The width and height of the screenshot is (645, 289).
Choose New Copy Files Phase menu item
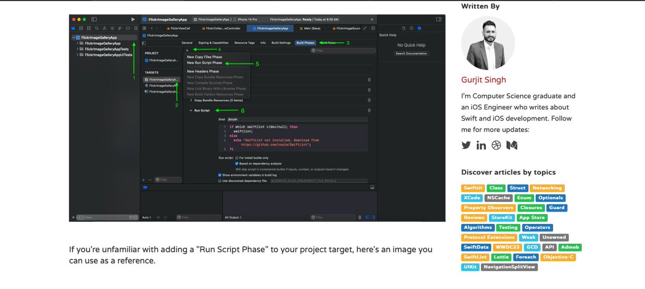click(204, 57)
